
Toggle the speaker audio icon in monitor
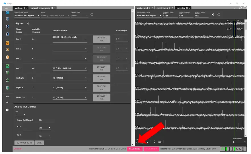tap(213, 14)
